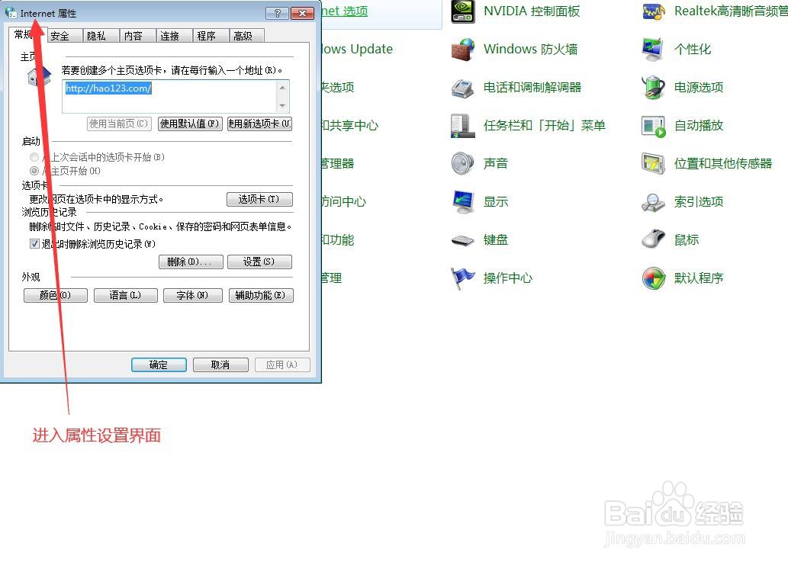Select 从上次会话中的选项卡开始 radio button
The image size is (788, 565).
[34, 157]
